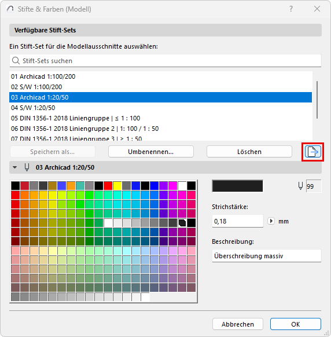Open the Strichstärke unit arrow next to mm
The width and height of the screenshot is (331, 337).
[x=271, y=221]
